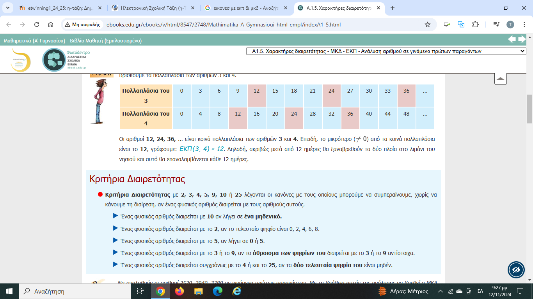Viewport: 533px width, 299px height.
Task: Click the blue translate extension icon
Action: (461, 25)
